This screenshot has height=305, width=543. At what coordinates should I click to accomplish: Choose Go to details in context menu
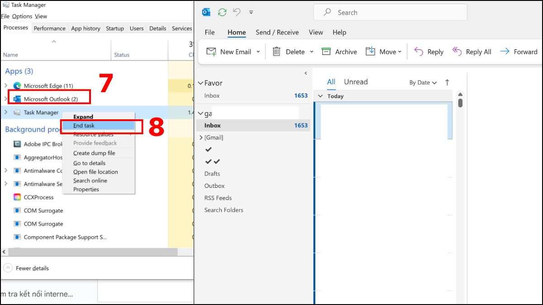(89, 163)
